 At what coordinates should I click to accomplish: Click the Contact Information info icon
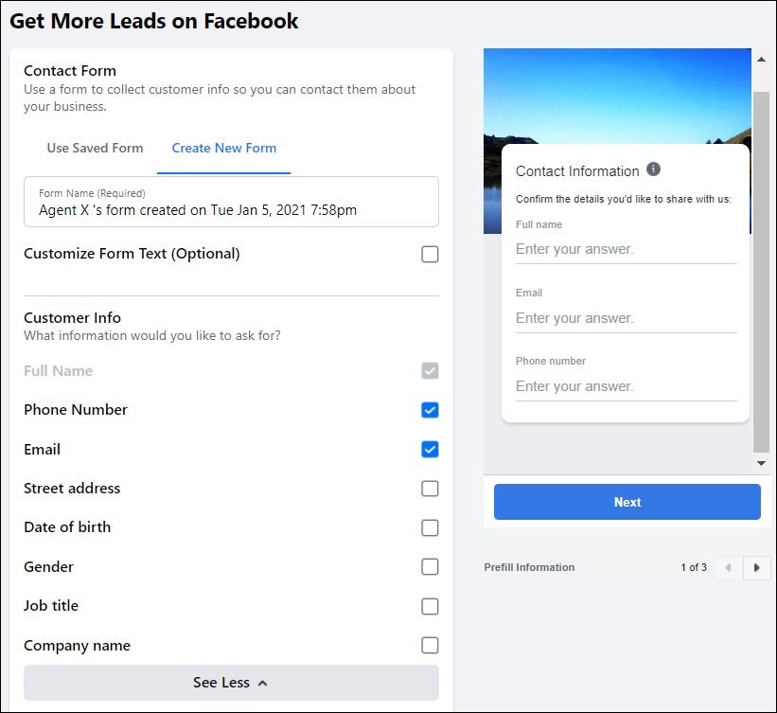click(x=653, y=169)
